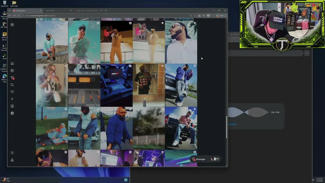This screenshot has width=325, height=183.
Task: Collapse the panel with the chevron-up button
Action: tap(307, 53)
